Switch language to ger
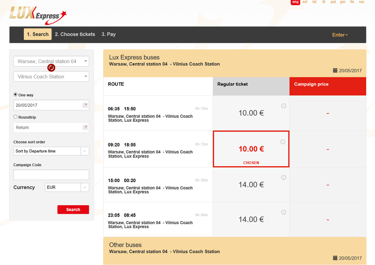This screenshot has width=375, height=265. pyautogui.click(x=343, y=2)
